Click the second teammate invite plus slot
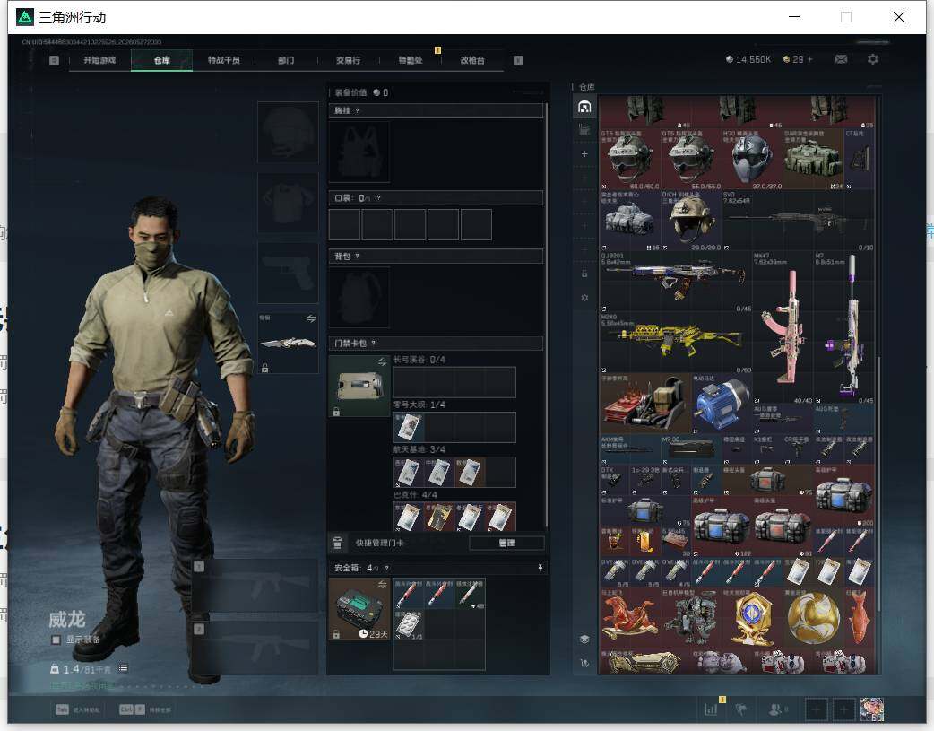Screen dimensions: 934x731 point(843,709)
